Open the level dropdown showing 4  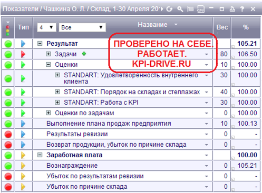46,27
